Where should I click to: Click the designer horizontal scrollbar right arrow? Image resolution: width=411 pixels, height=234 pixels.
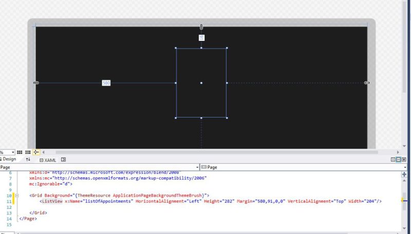pyautogui.click(x=398, y=152)
